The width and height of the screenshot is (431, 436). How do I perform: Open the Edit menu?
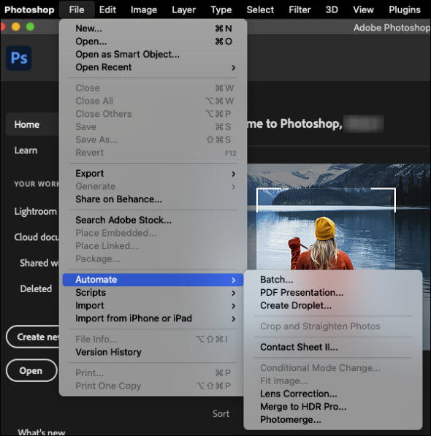[107, 9]
